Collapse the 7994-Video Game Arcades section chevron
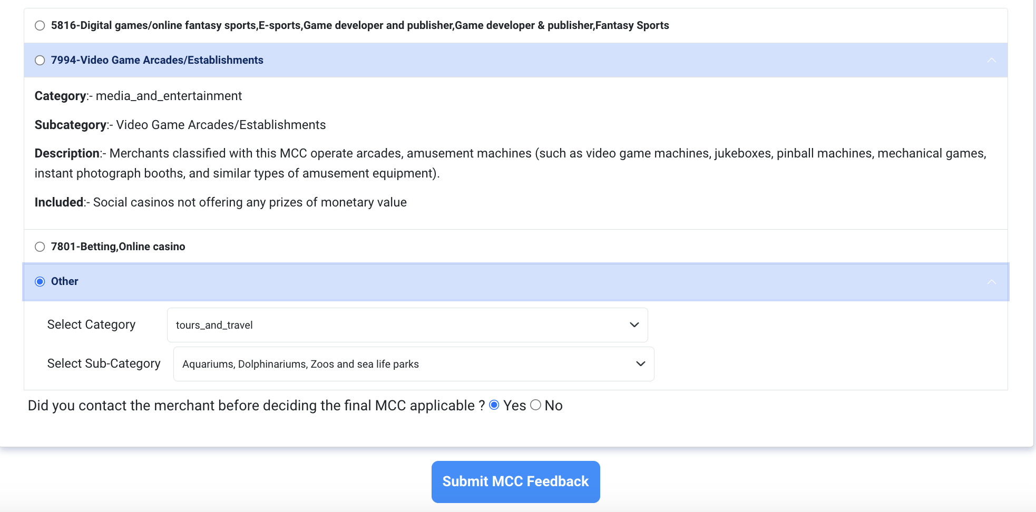This screenshot has width=1036, height=512. 991,61
